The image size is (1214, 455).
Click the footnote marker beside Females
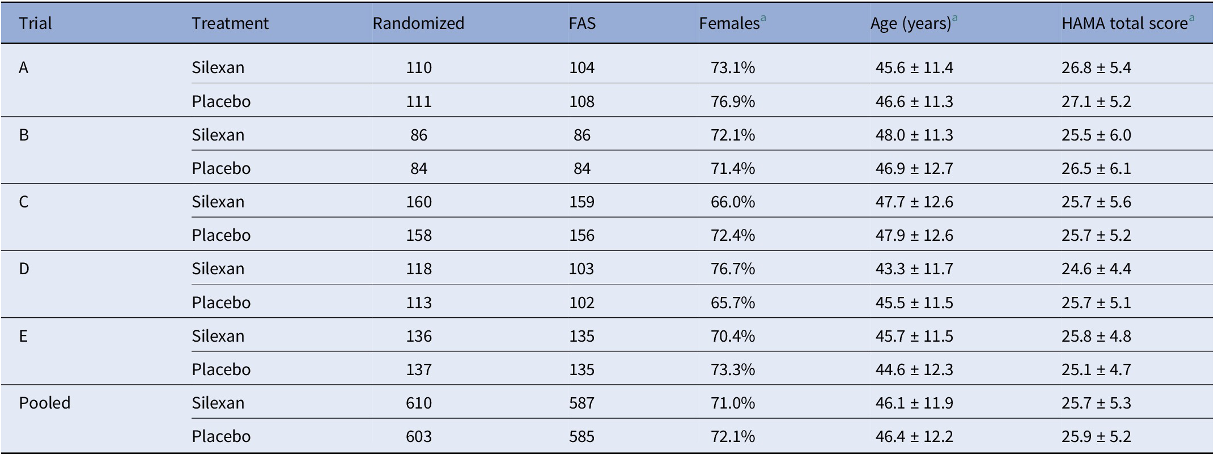point(763,19)
